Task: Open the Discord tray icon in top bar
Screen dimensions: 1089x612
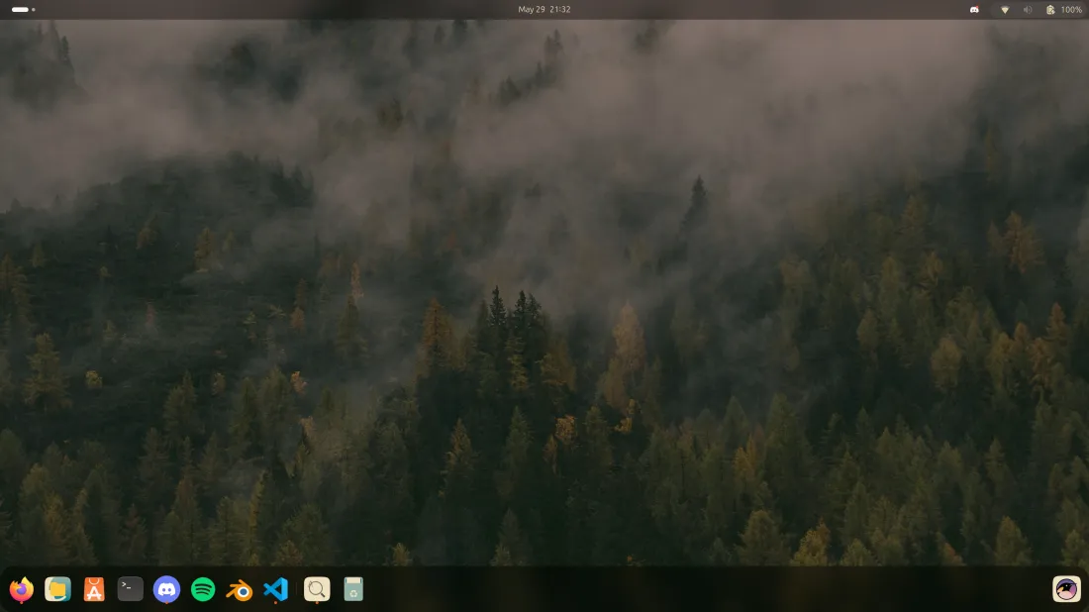Action: click(x=974, y=10)
